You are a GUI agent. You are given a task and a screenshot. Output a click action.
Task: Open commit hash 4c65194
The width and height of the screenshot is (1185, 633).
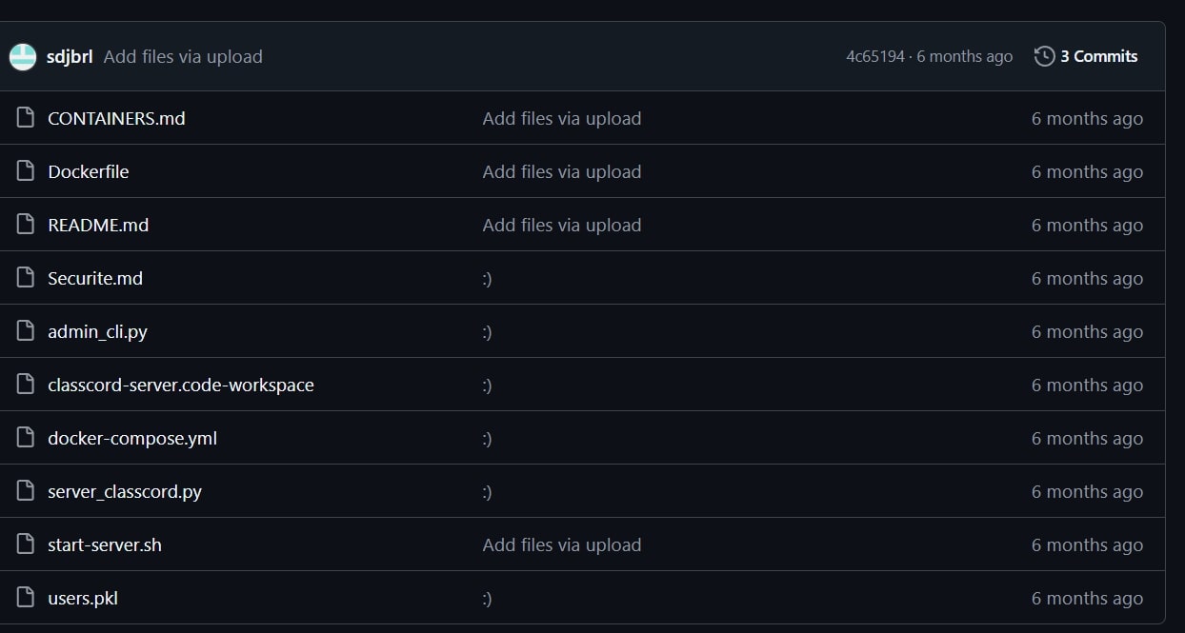pos(874,56)
